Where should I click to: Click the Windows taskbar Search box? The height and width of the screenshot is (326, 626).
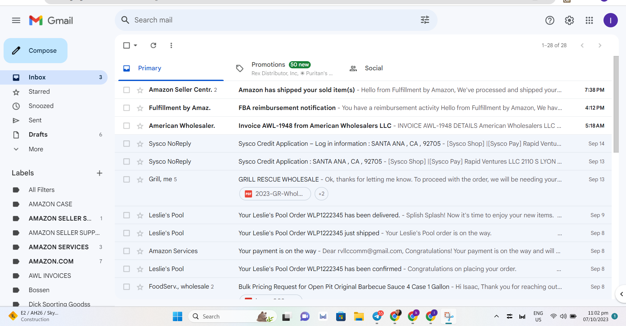[232, 316]
